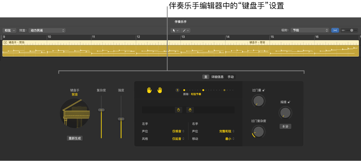Click the 重新生成 button
The height and width of the screenshot is (161, 361).
click(74, 138)
